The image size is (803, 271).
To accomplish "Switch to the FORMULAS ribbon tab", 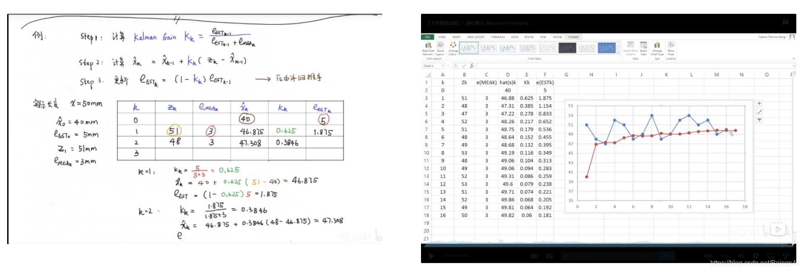I will [x=498, y=37].
